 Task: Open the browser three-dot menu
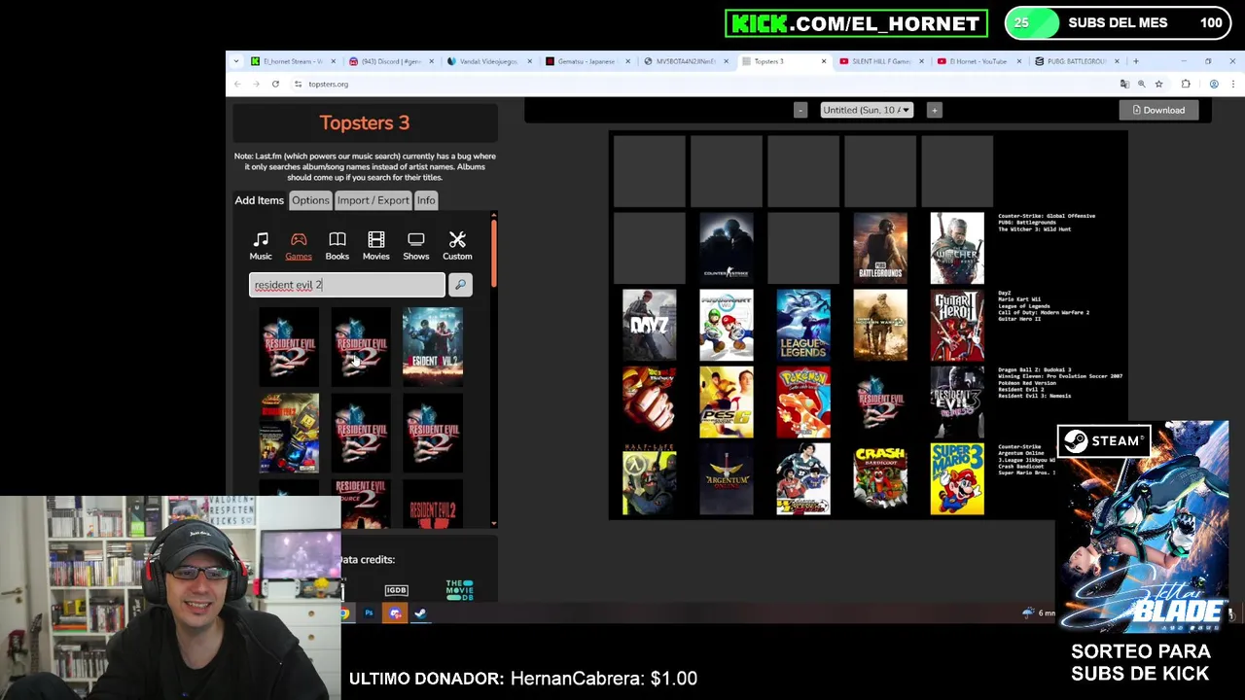1232,84
